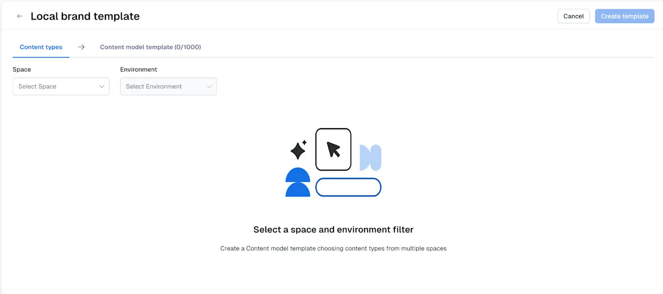Screen dimensions: 663x294
Task: Switch to the Content types tab
Action: (41, 47)
